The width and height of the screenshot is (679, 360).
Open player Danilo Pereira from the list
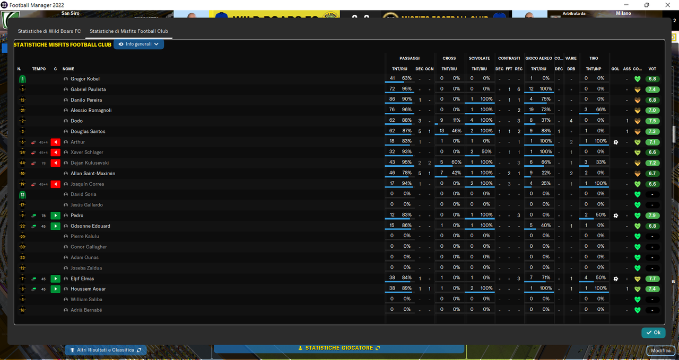86,100
